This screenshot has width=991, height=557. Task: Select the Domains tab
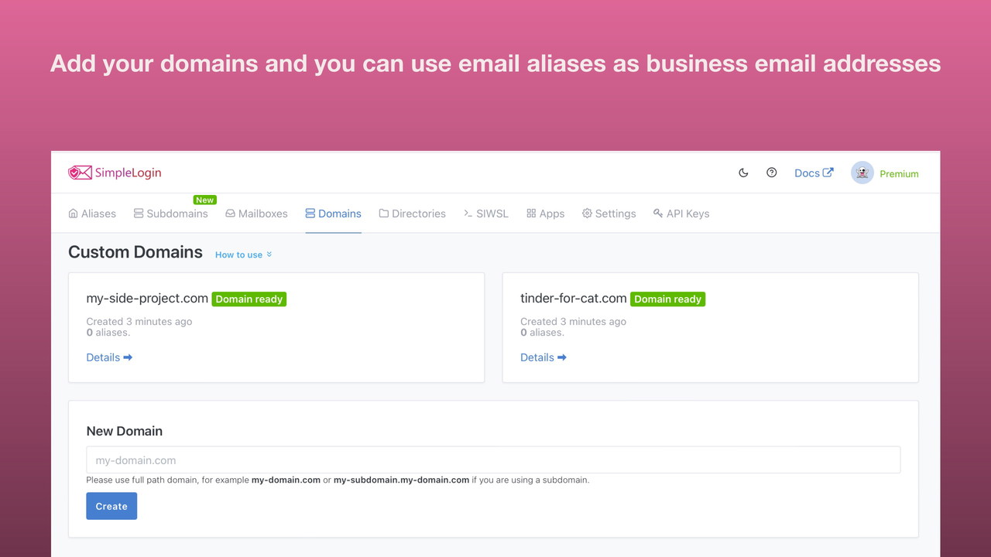334,214
